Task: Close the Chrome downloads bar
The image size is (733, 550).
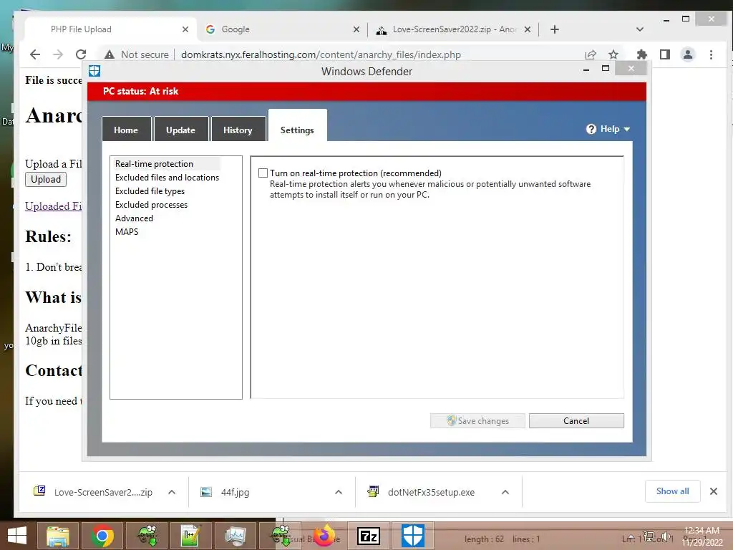Action: (714, 491)
